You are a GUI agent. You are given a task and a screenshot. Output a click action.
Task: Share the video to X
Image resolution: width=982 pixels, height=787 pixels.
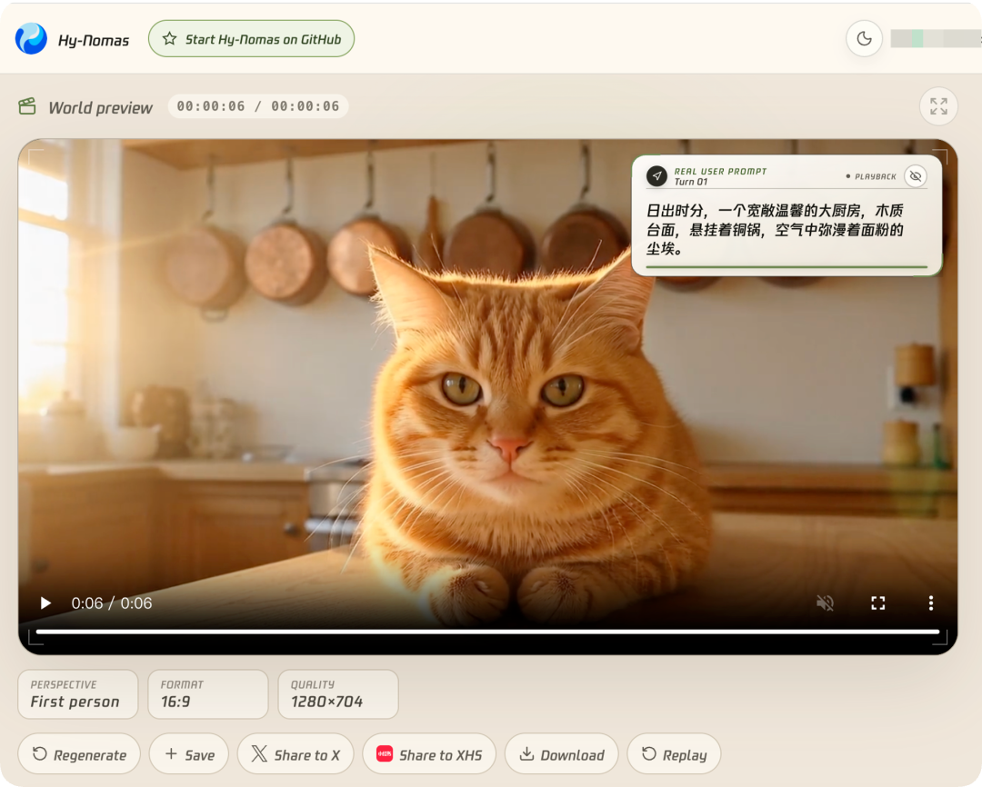(296, 754)
